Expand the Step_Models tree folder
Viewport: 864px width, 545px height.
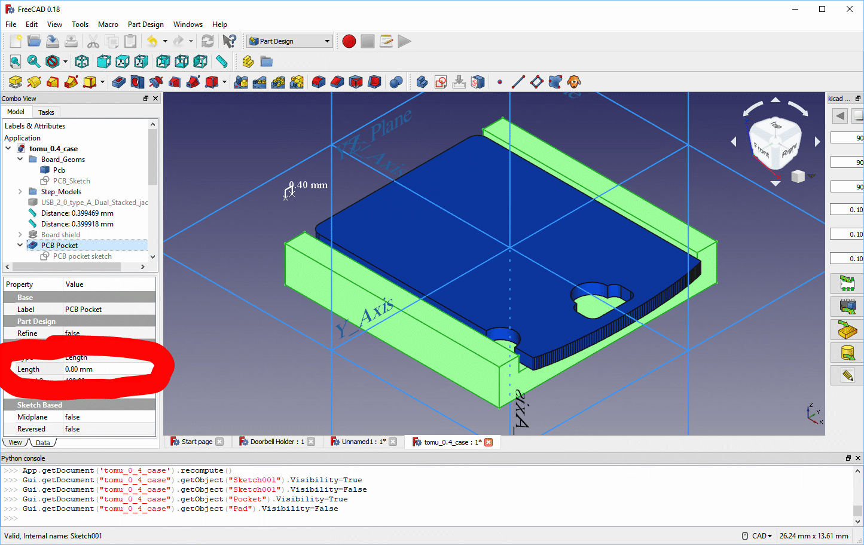tap(20, 192)
